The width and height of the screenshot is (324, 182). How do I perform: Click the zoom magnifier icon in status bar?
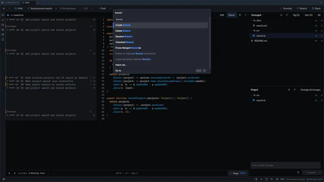272,179
